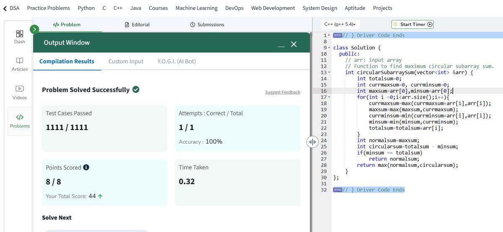Switch to the Editorial tab
Image resolution: width=503 pixels, height=232 pixels.
coord(137,25)
